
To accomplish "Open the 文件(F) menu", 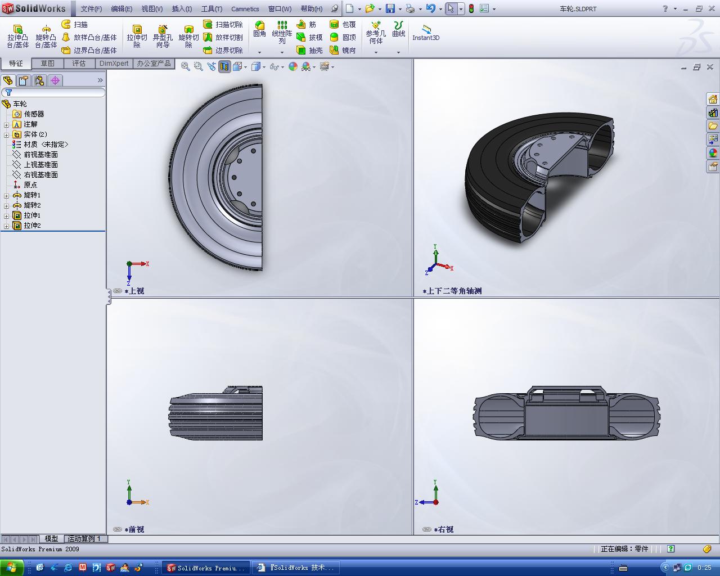I will (x=91, y=8).
